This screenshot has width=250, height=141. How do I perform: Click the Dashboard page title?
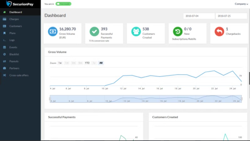click(x=55, y=15)
